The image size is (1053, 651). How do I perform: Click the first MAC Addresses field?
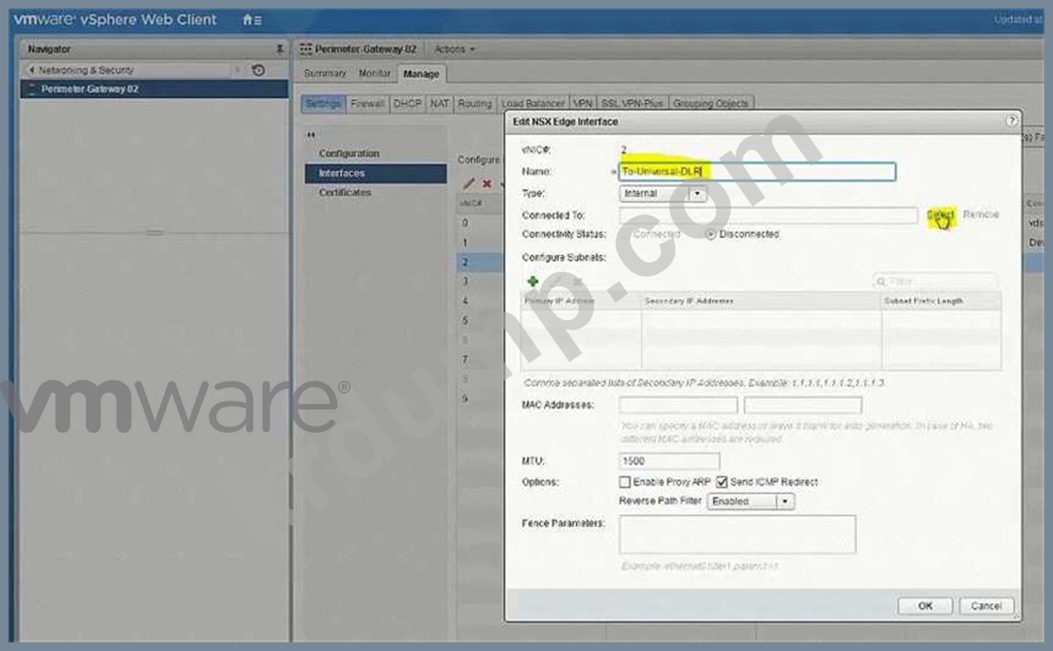pos(678,405)
